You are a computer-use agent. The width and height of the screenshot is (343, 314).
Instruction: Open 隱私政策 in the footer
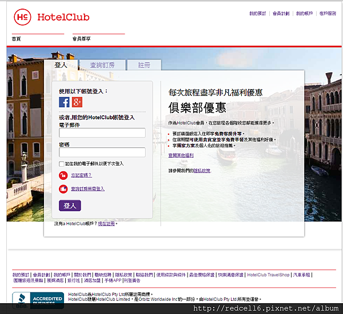(x=123, y=275)
